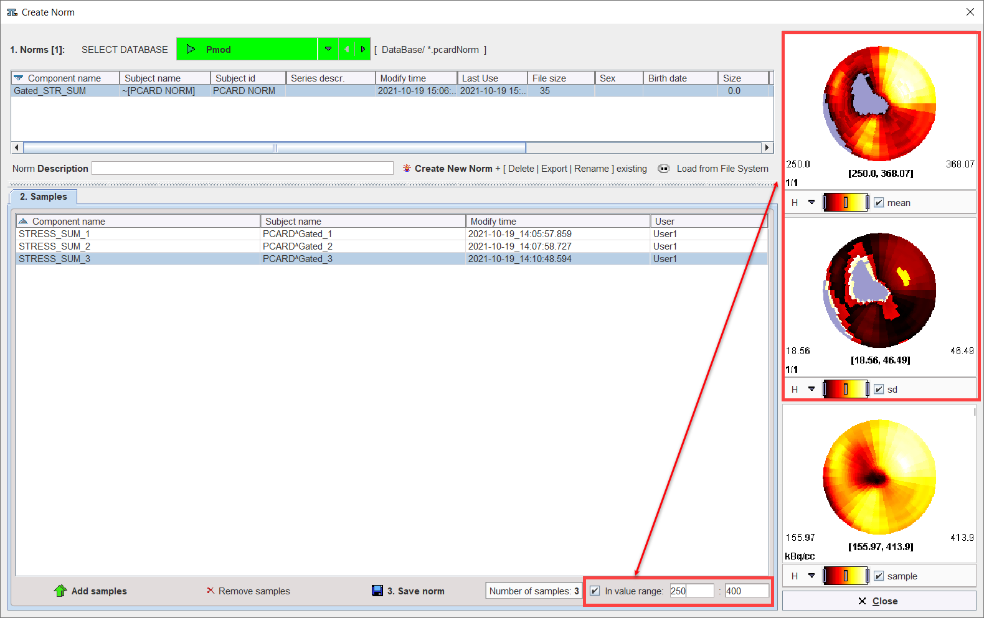Click the sample map color bar slider
Image resolution: width=984 pixels, height=618 pixels.
[x=845, y=576]
